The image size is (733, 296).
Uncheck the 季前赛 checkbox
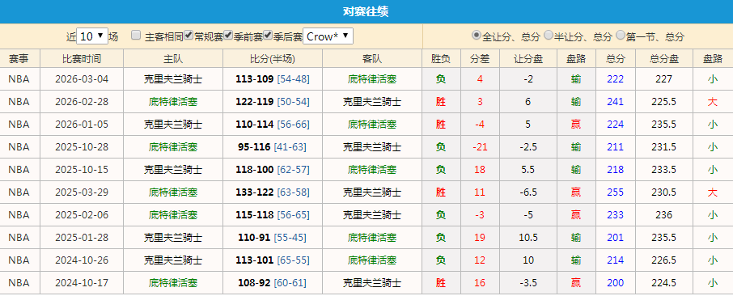(229, 35)
